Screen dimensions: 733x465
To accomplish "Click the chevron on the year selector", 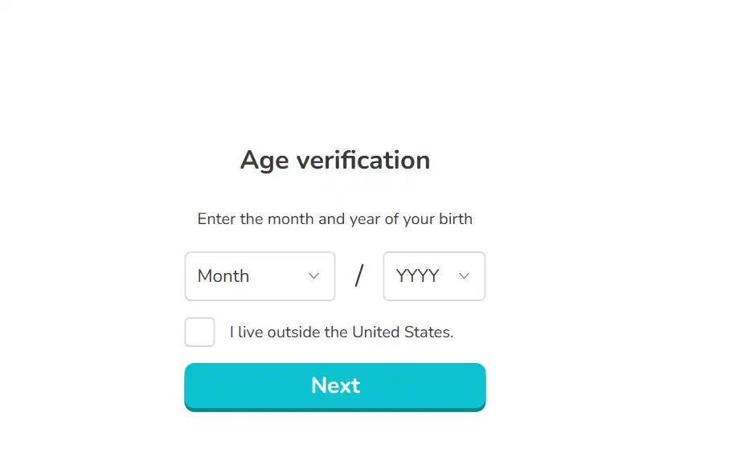I will pos(465,276).
